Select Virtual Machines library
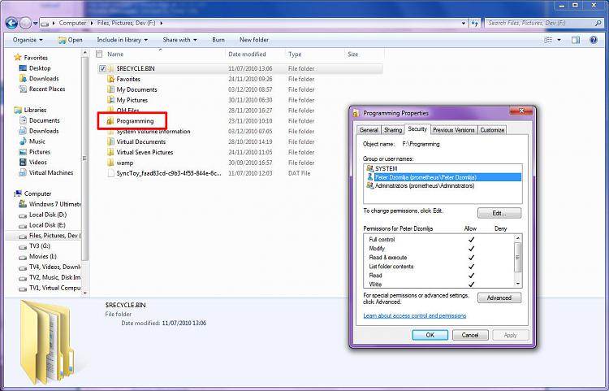 51,172
